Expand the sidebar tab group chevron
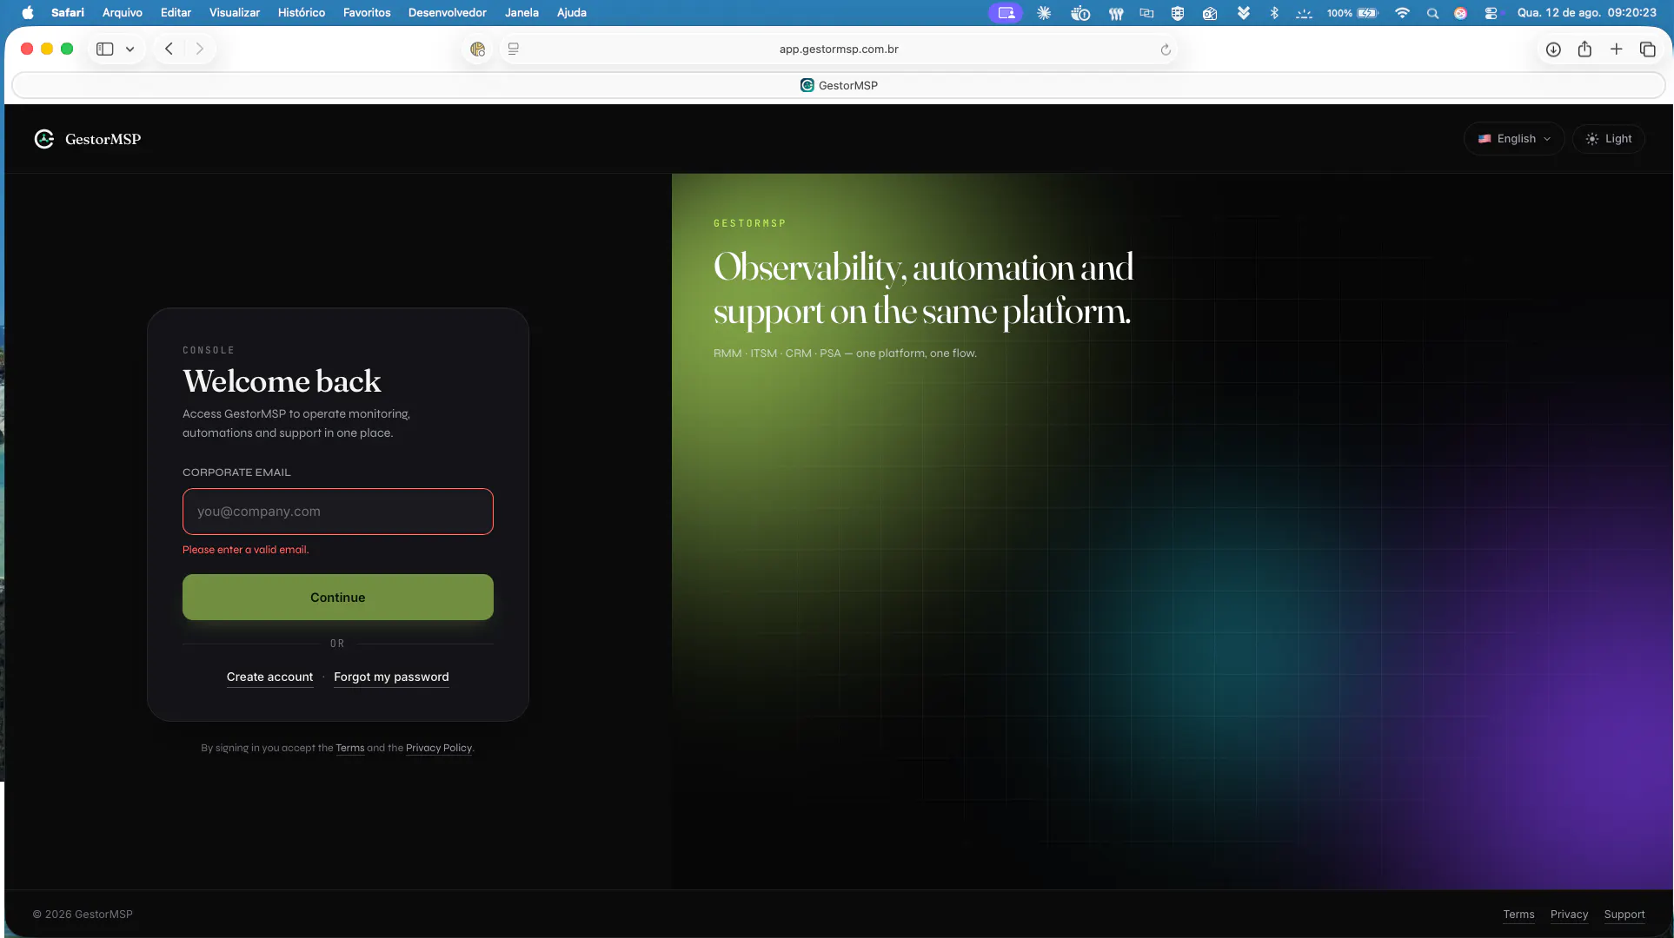 pyautogui.click(x=130, y=50)
